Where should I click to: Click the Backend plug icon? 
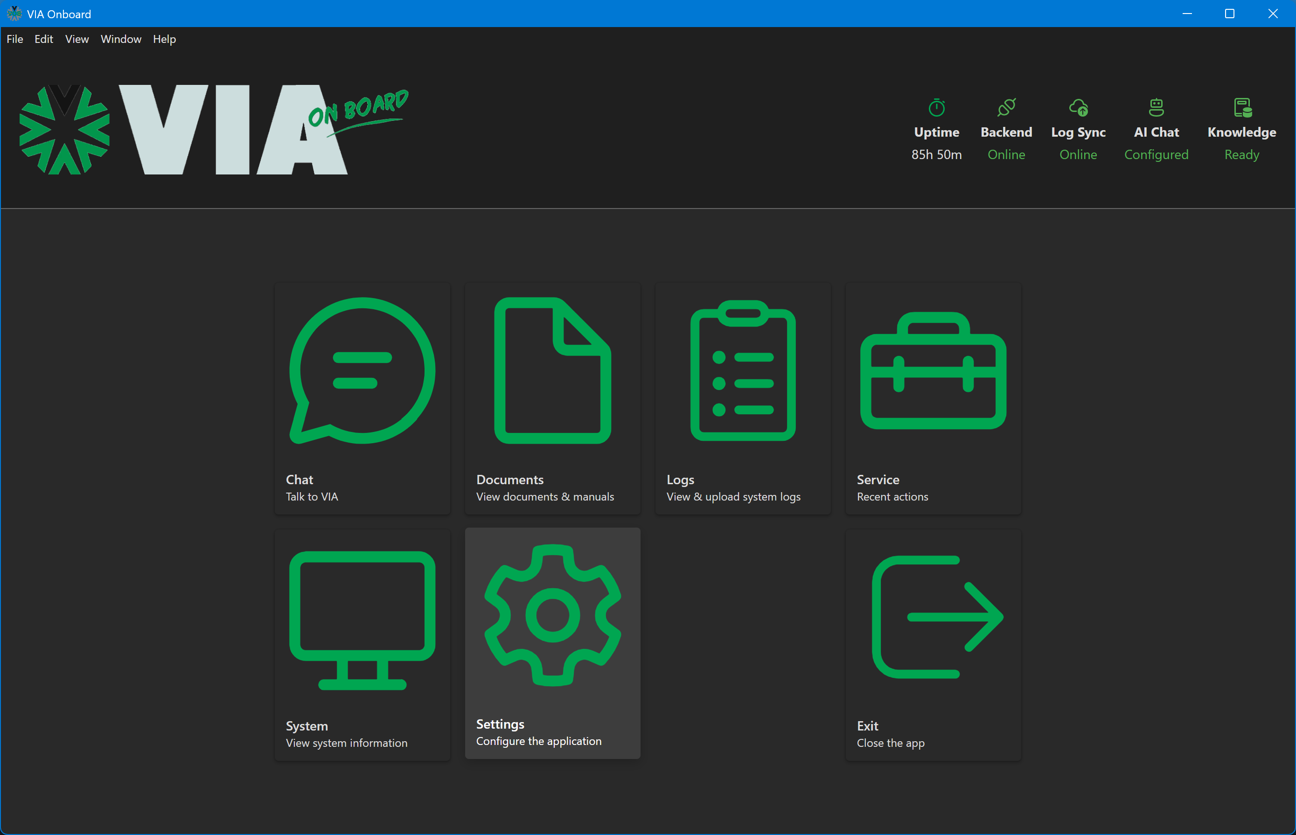(1006, 107)
